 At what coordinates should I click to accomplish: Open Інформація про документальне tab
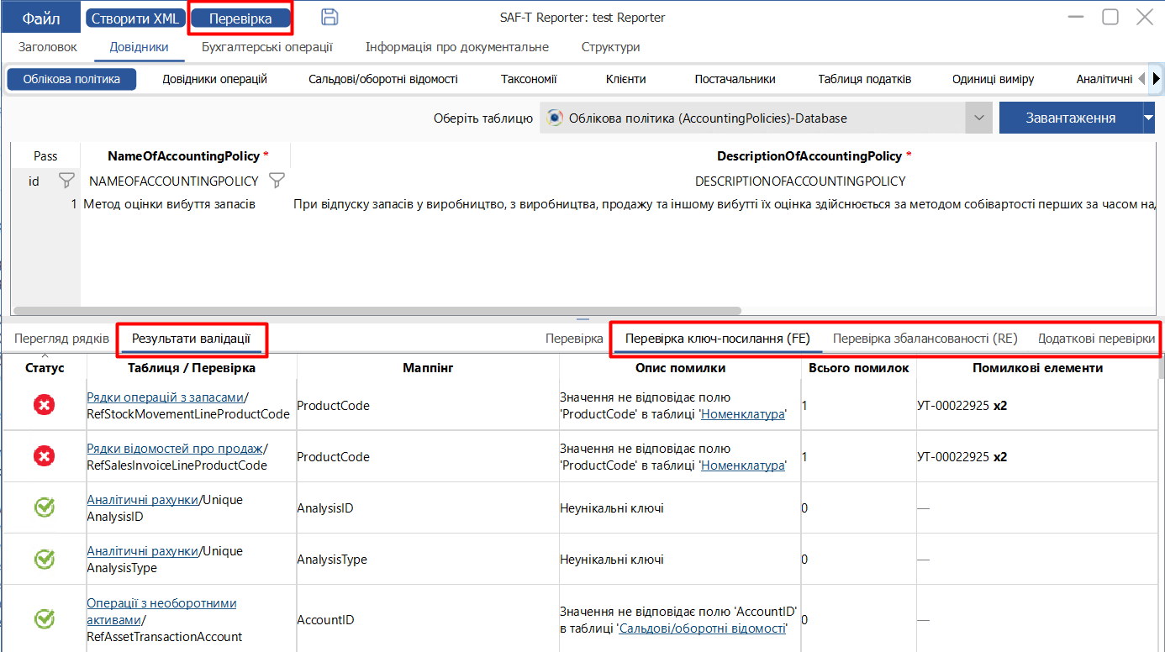(x=457, y=47)
